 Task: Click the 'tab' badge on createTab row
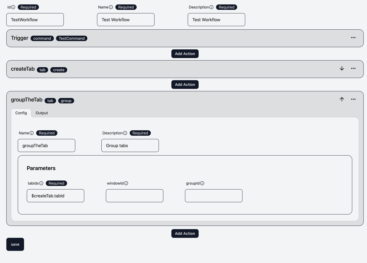pyautogui.click(x=43, y=70)
